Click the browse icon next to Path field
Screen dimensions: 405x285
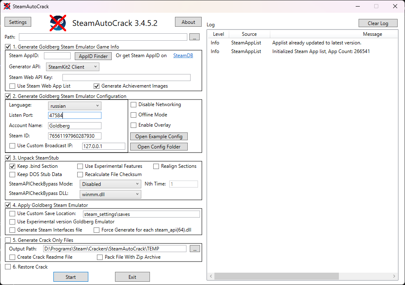click(195, 37)
